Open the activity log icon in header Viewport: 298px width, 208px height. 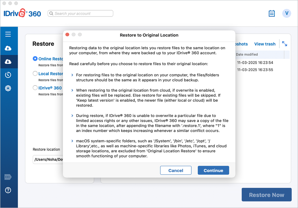point(272,13)
